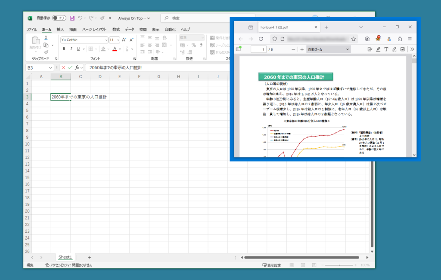Zoom in the PDF with the plus button
The height and width of the screenshot is (280, 441).
(302, 49)
